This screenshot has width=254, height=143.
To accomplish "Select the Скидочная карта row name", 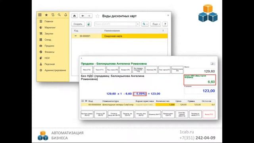I will 113,36.
